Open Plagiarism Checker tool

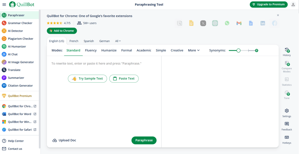point(20,39)
